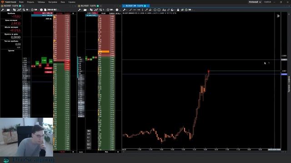This screenshot has width=291, height=163.
Task: Click document icon beside 2064,8 value
Action: 45,10
